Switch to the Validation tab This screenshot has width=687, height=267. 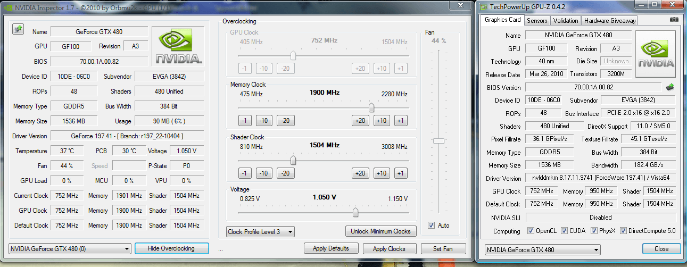[565, 21]
